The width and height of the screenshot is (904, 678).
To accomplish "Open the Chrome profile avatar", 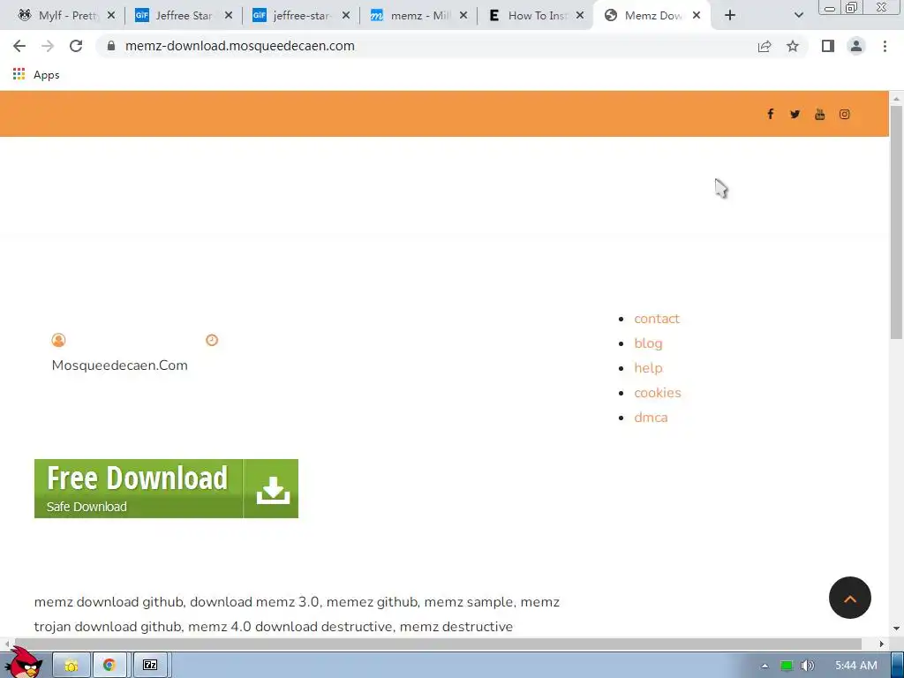I will (856, 46).
